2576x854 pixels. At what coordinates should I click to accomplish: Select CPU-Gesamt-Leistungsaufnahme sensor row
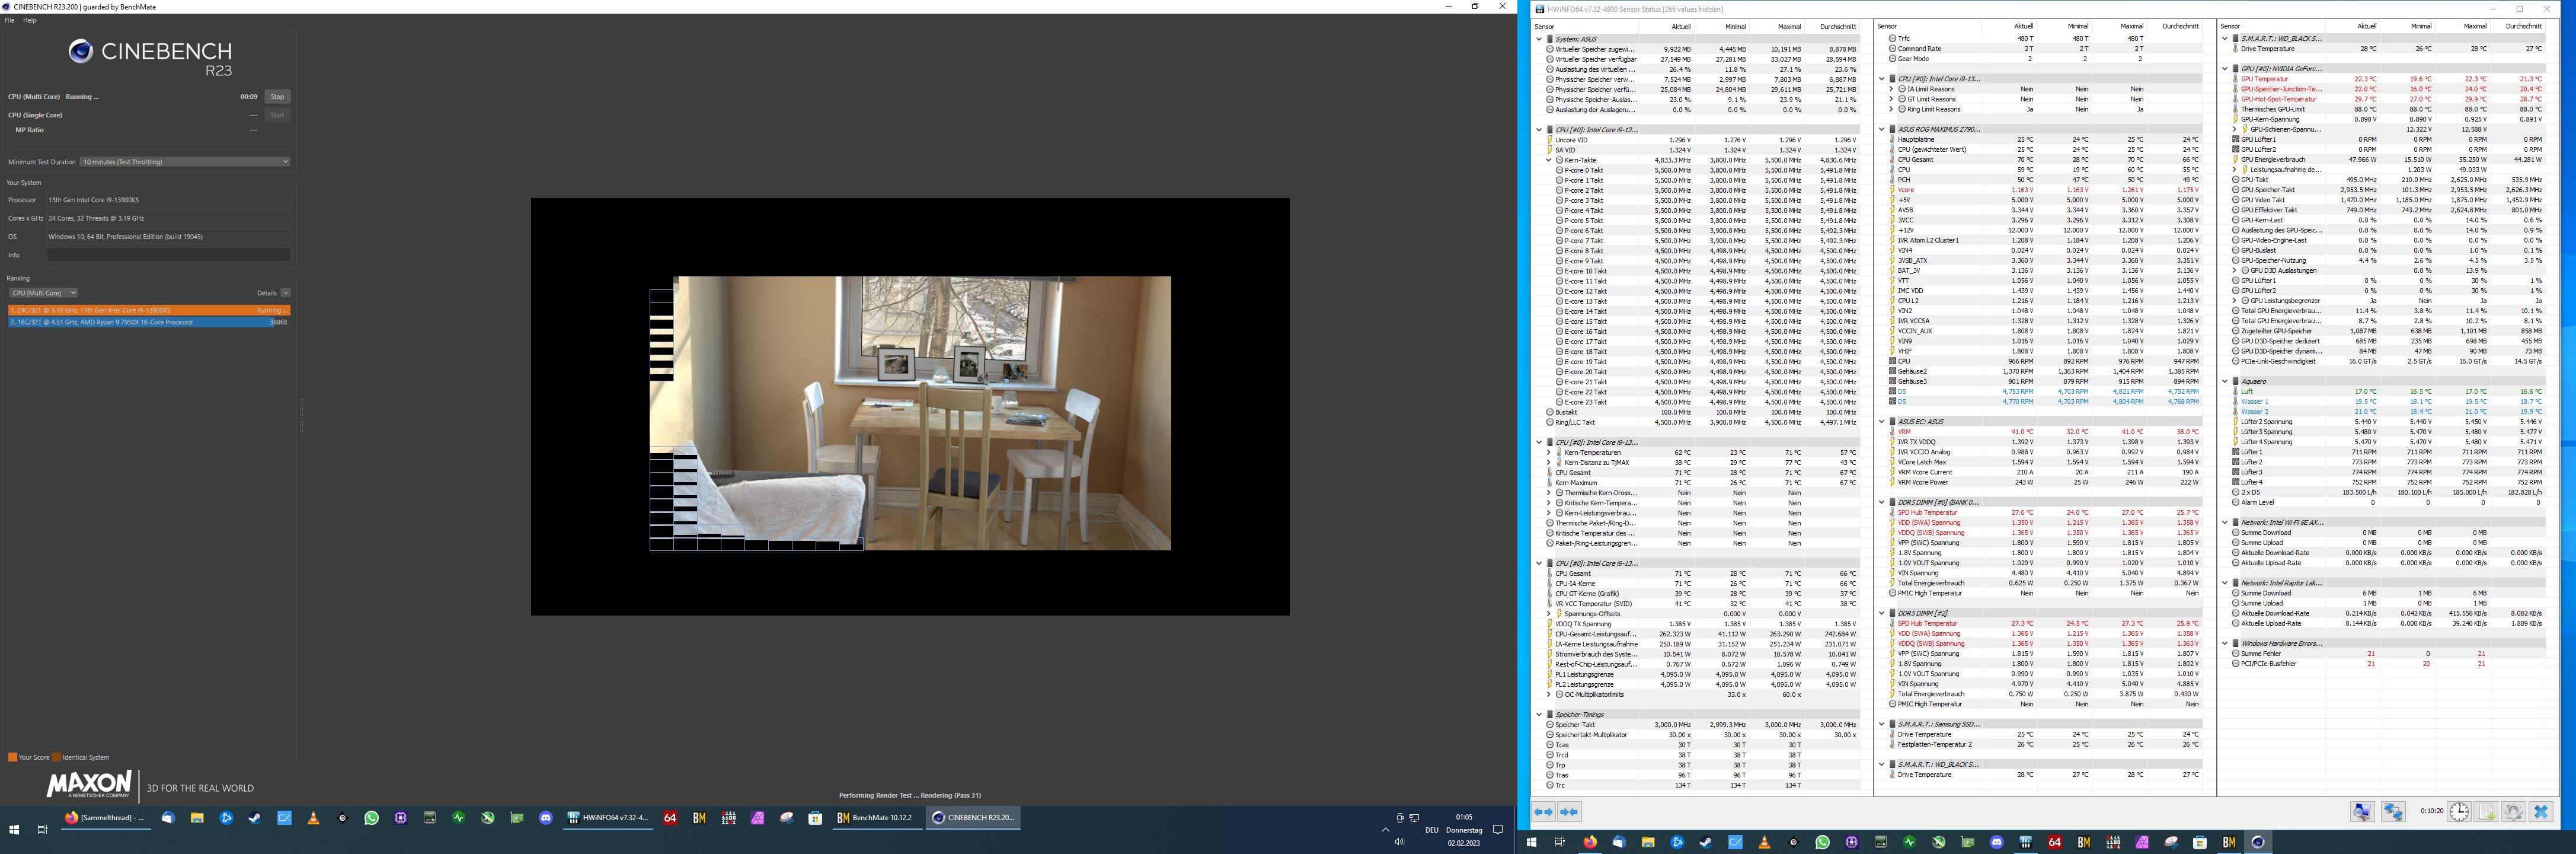coord(1698,634)
